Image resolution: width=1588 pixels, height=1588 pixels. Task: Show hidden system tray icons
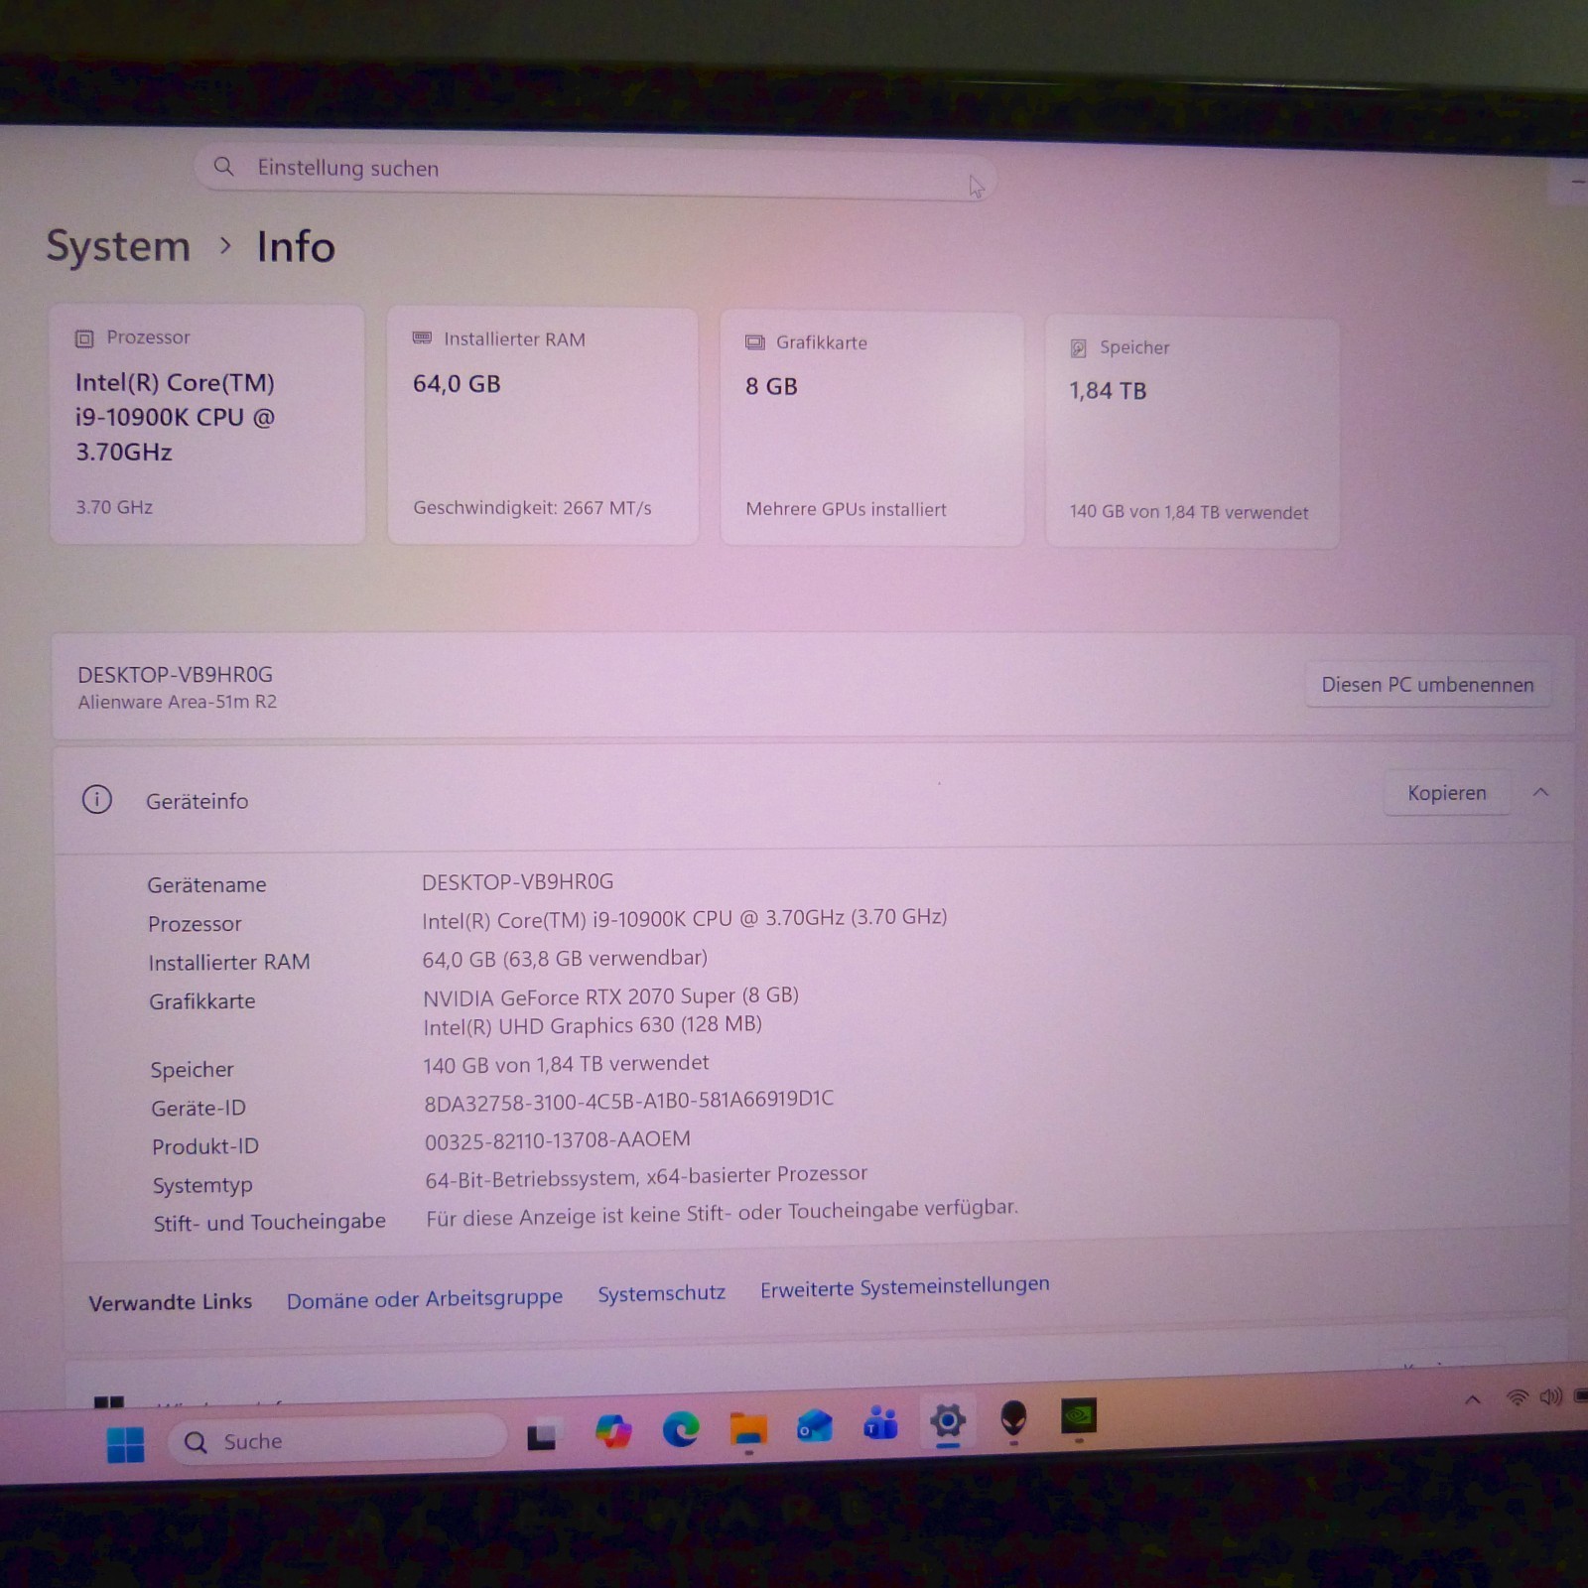click(1473, 1399)
